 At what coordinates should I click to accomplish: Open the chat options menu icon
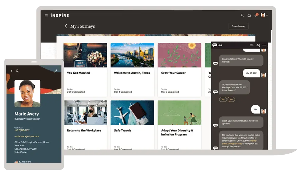[x=252, y=45]
